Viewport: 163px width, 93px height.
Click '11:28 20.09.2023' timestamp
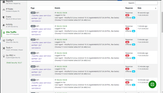[x=143, y=15]
